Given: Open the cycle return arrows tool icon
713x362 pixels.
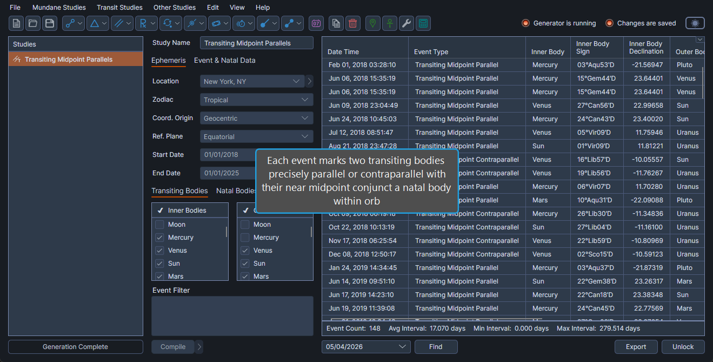Looking at the screenshot, I should coord(171,23).
